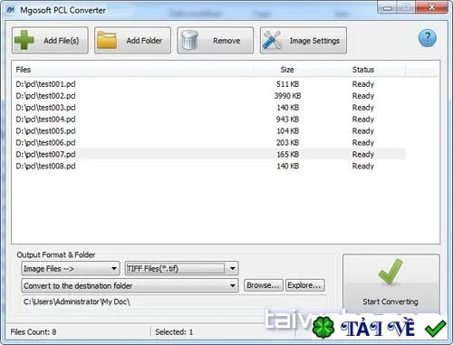The width and height of the screenshot is (453, 345).
Task: Click the 165 KB size cell
Action: pos(288,154)
